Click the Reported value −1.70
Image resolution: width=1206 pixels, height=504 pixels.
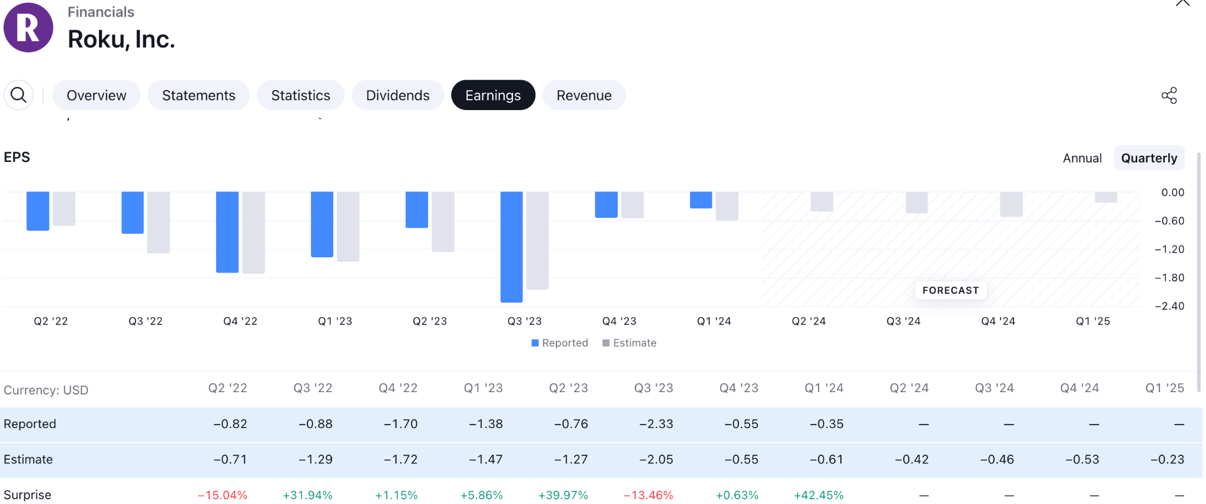[x=400, y=424]
